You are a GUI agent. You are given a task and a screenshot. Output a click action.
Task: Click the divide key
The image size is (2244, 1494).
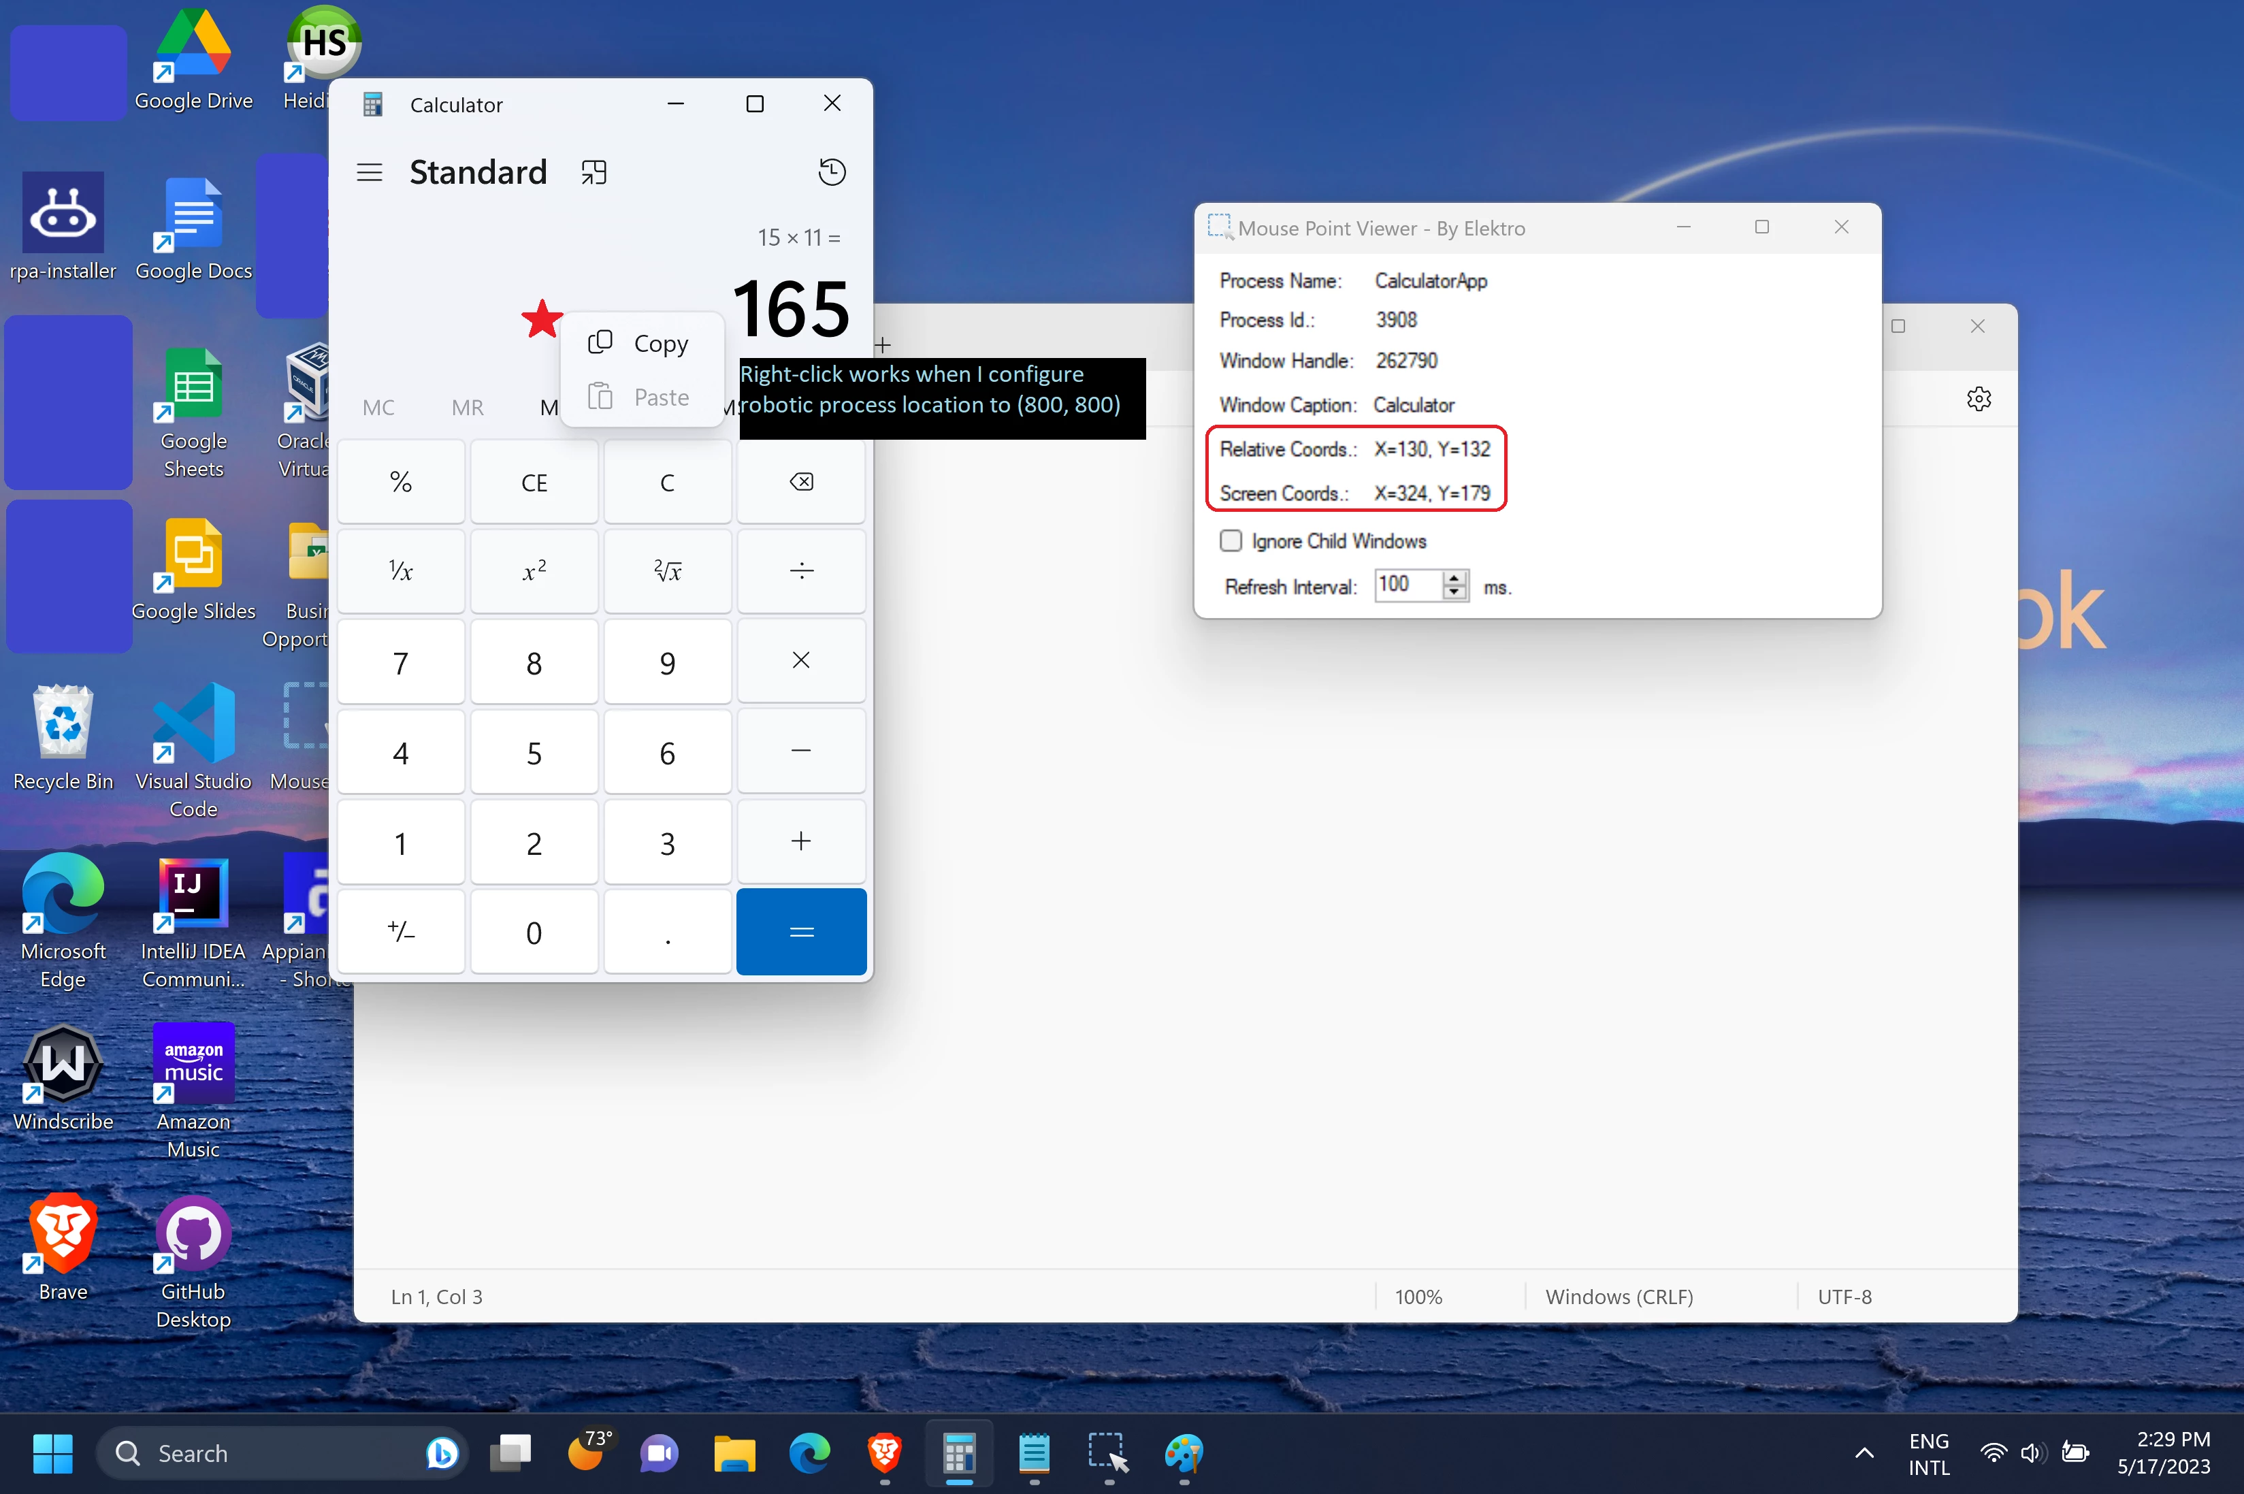tap(801, 572)
